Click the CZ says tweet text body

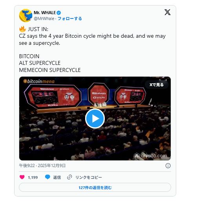92,39
